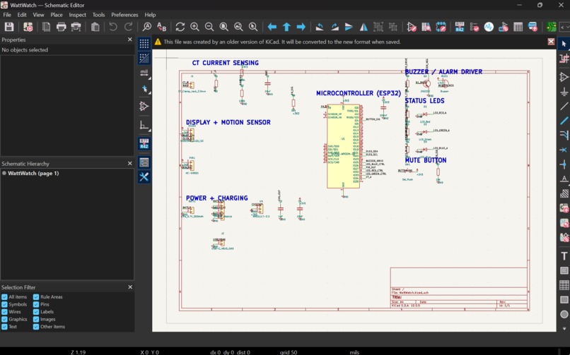Open the line angle mode dropdown

tap(144, 125)
